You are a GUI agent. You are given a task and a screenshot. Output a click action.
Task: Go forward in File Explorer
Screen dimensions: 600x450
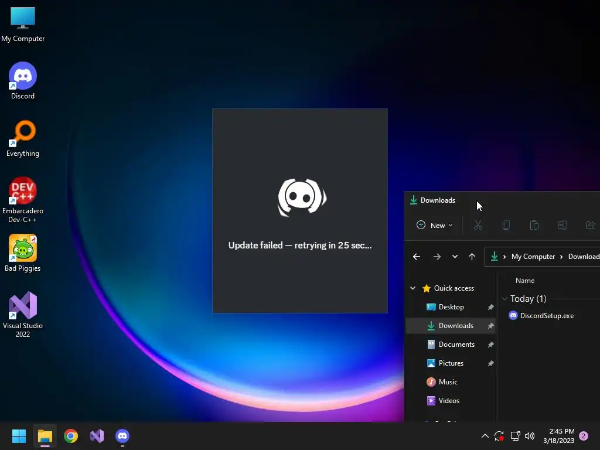[437, 257]
